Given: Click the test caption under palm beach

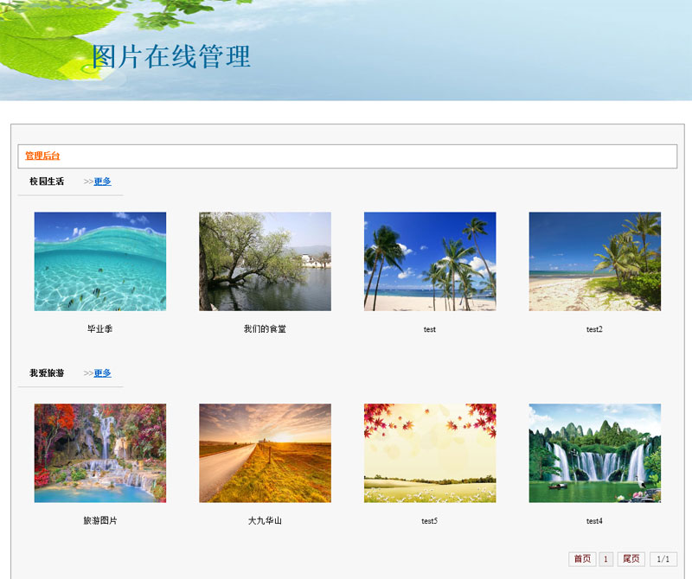Looking at the screenshot, I should tap(429, 329).
